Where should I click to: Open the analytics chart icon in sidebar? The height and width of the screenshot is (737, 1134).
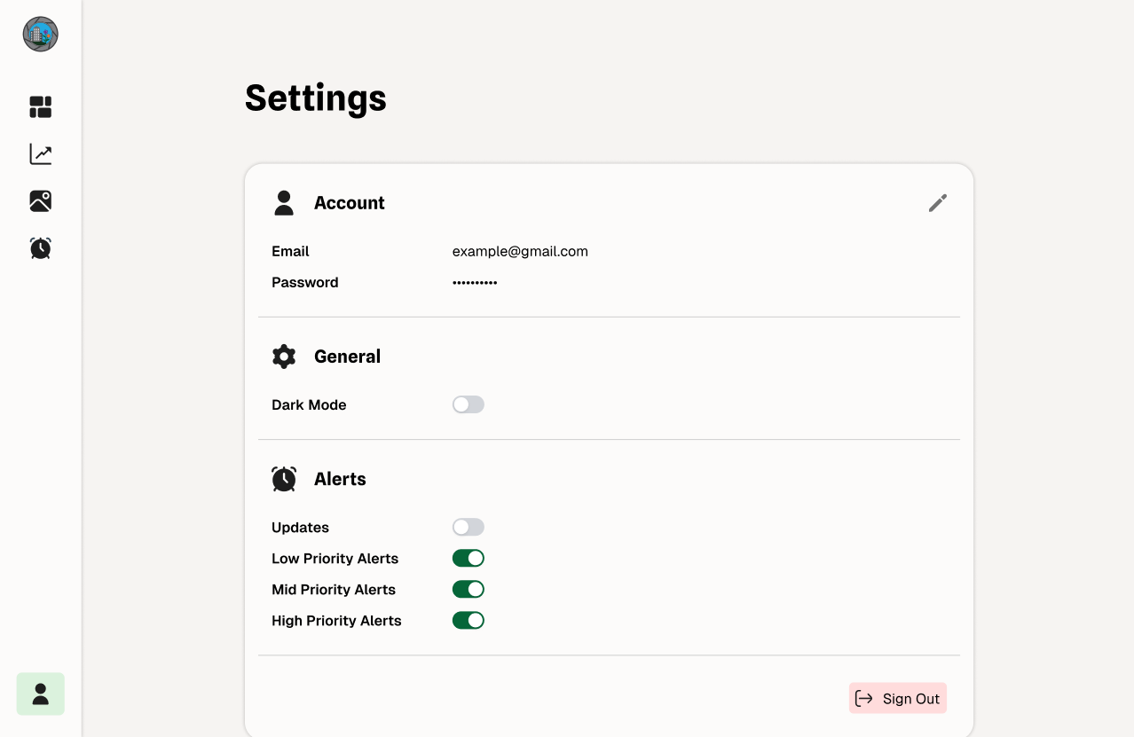[41, 154]
